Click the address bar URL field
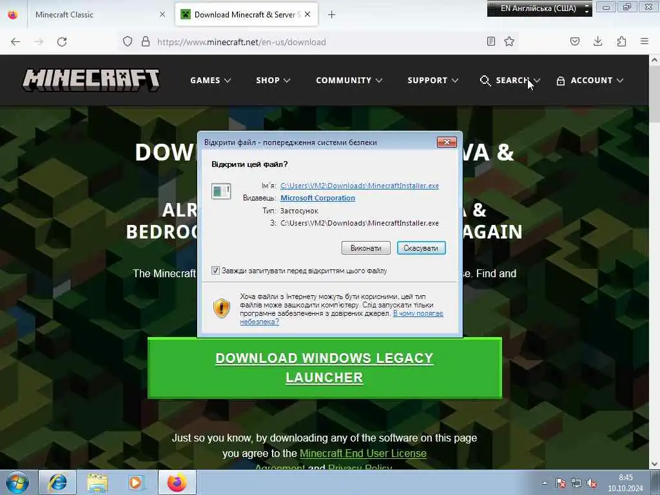 (320, 42)
